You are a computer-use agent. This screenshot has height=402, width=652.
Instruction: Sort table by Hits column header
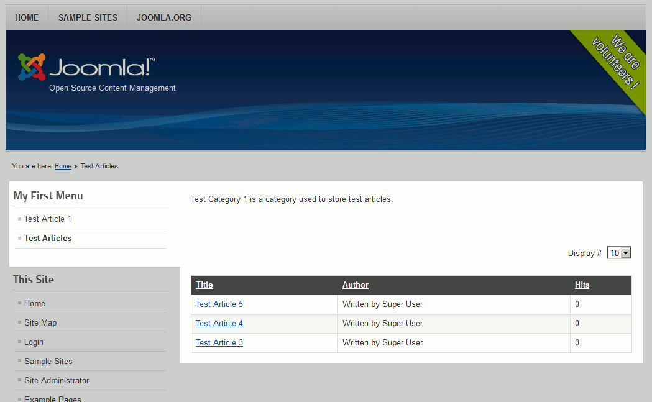pyautogui.click(x=582, y=285)
